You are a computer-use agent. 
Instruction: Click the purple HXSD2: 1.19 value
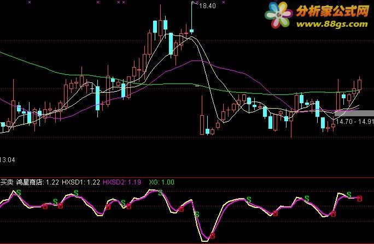[x=122, y=182]
